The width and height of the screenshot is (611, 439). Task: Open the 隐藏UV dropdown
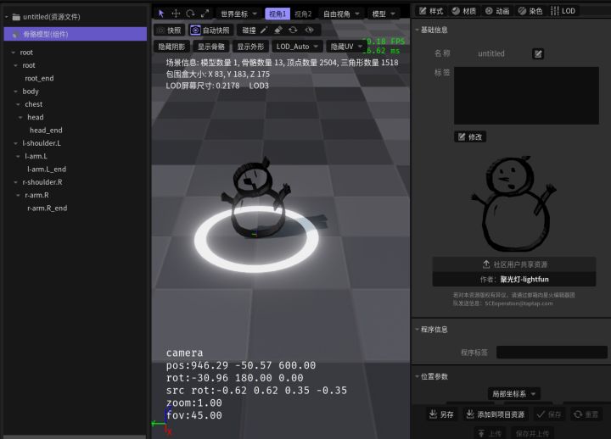(x=346, y=47)
